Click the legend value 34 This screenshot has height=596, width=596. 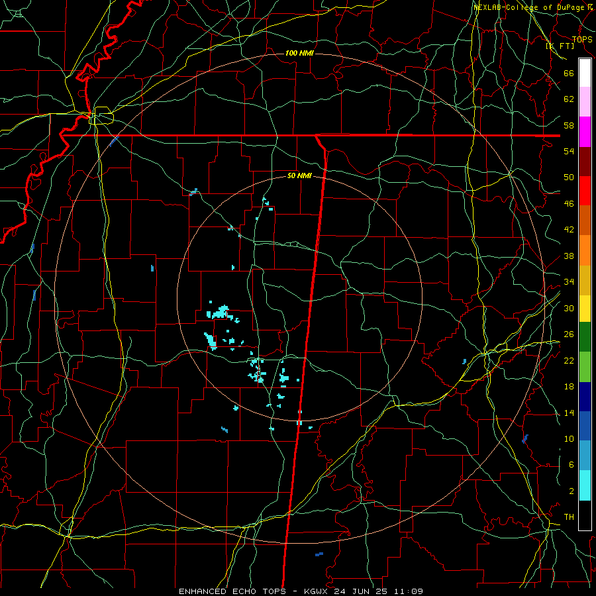click(569, 282)
